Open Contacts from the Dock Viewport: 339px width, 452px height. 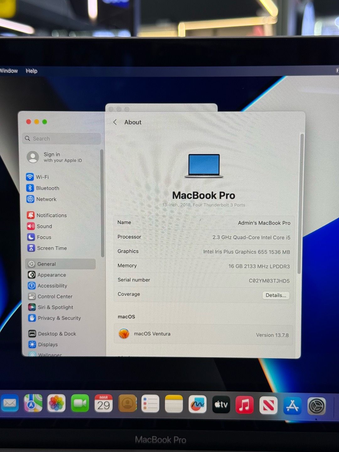pyautogui.click(x=127, y=404)
